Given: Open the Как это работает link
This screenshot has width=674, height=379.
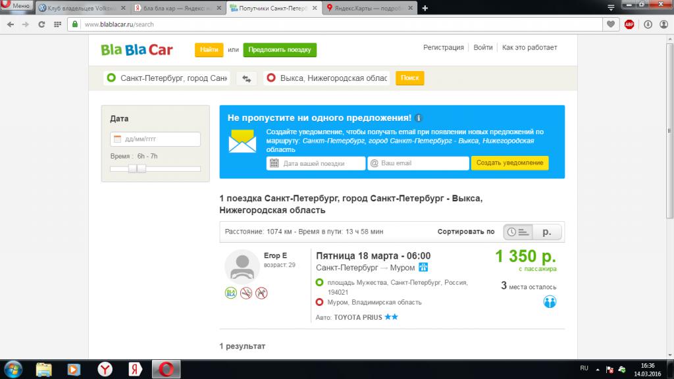Looking at the screenshot, I should point(530,47).
